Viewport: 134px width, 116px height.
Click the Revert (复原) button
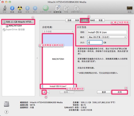click(x=104, y=92)
